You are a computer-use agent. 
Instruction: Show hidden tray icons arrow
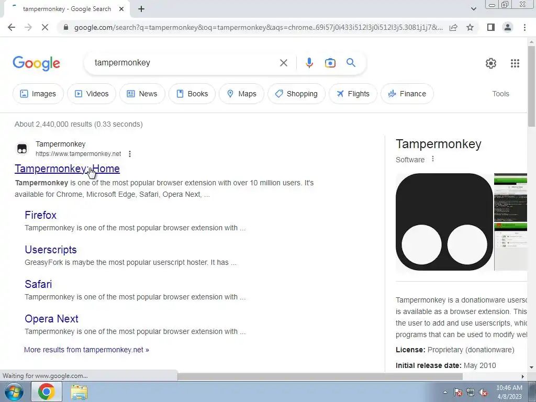[445, 392]
